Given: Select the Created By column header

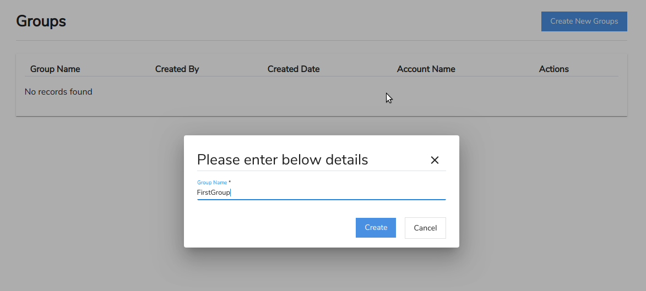Looking at the screenshot, I should [177, 69].
